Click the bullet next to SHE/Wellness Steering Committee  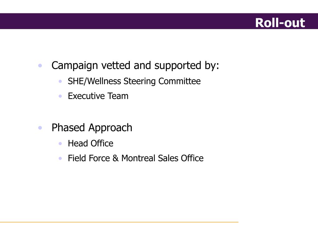[60, 82]
